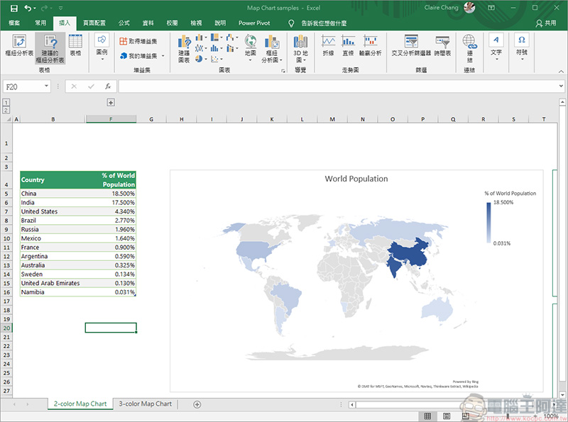Select the cell containing Namibia
Image resolution: width=568 pixels, height=422 pixels.
[53, 292]
